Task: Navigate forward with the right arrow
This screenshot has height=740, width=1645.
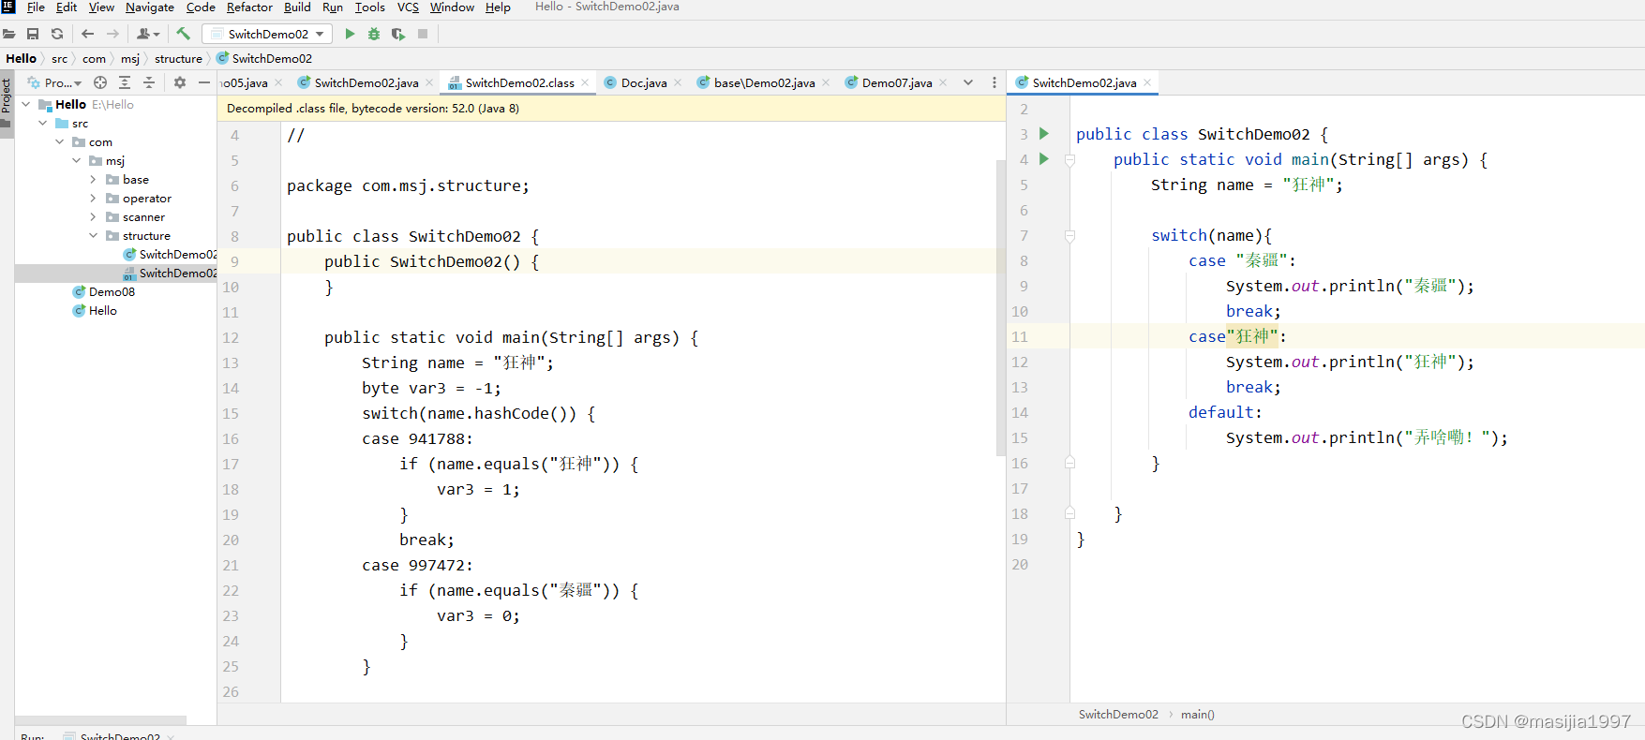Action: [x=112, y=34]
